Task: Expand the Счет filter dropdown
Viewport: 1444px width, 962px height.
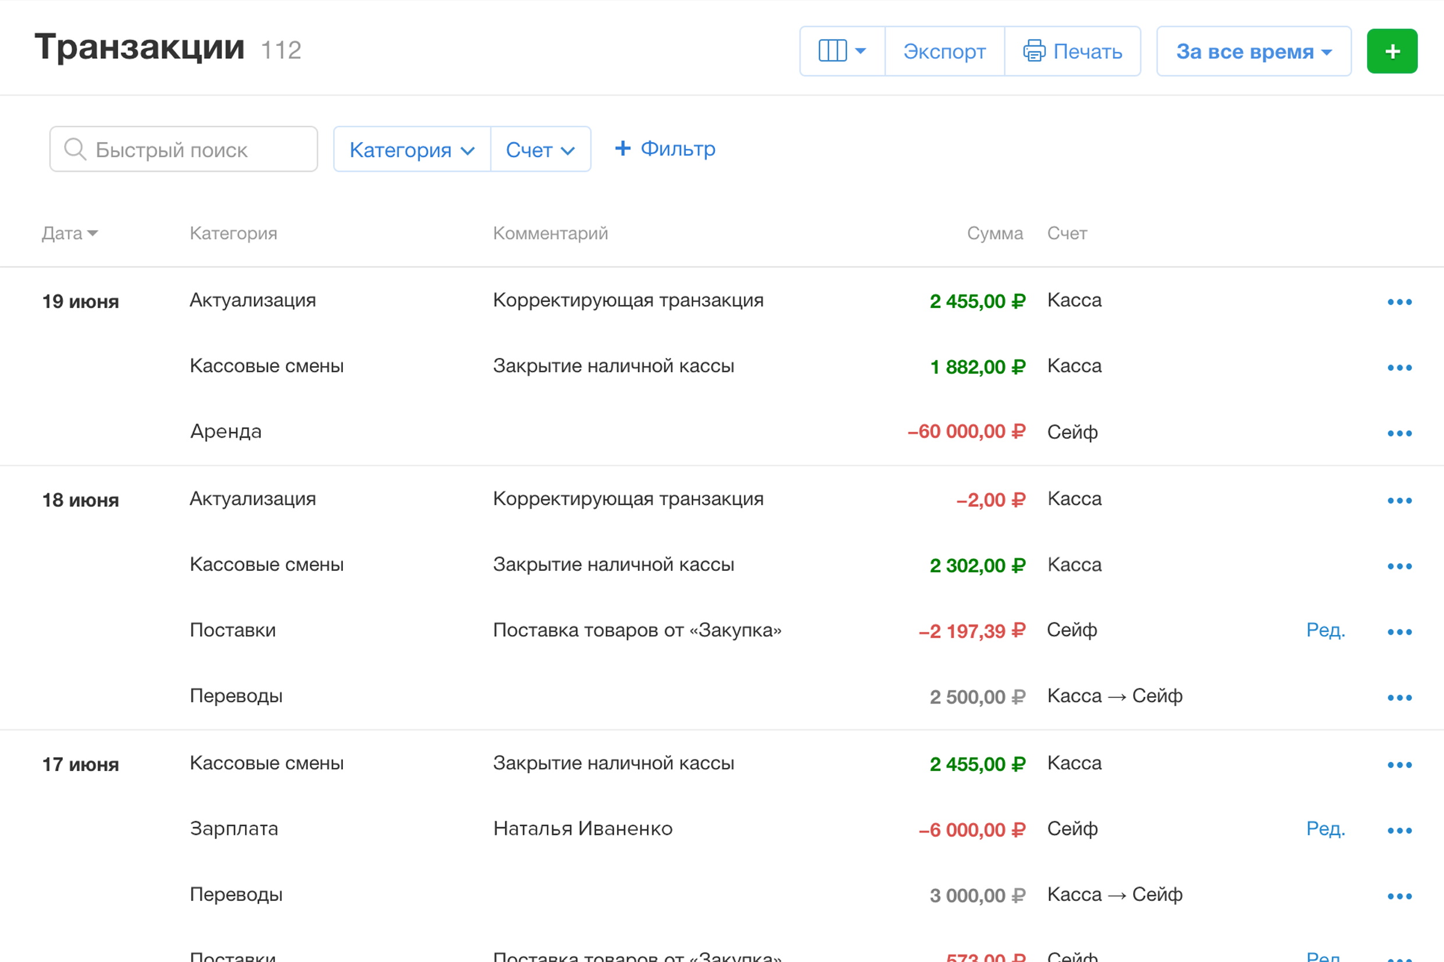Action: tap(540, 149)
